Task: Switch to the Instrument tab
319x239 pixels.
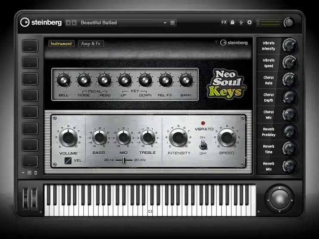Action: 61,43
